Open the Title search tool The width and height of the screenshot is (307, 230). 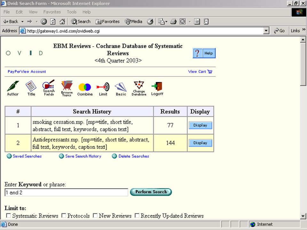[x=31, y=88]
